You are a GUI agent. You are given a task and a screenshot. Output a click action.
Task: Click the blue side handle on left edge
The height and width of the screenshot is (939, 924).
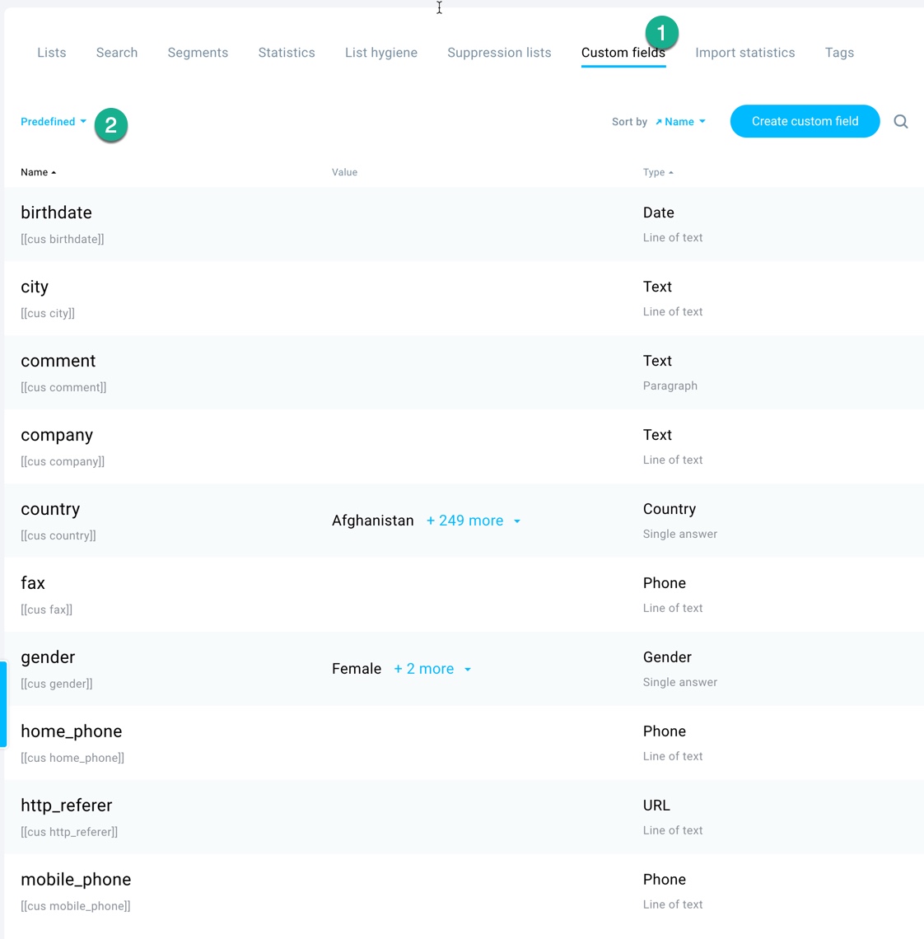tap(3, 704)
